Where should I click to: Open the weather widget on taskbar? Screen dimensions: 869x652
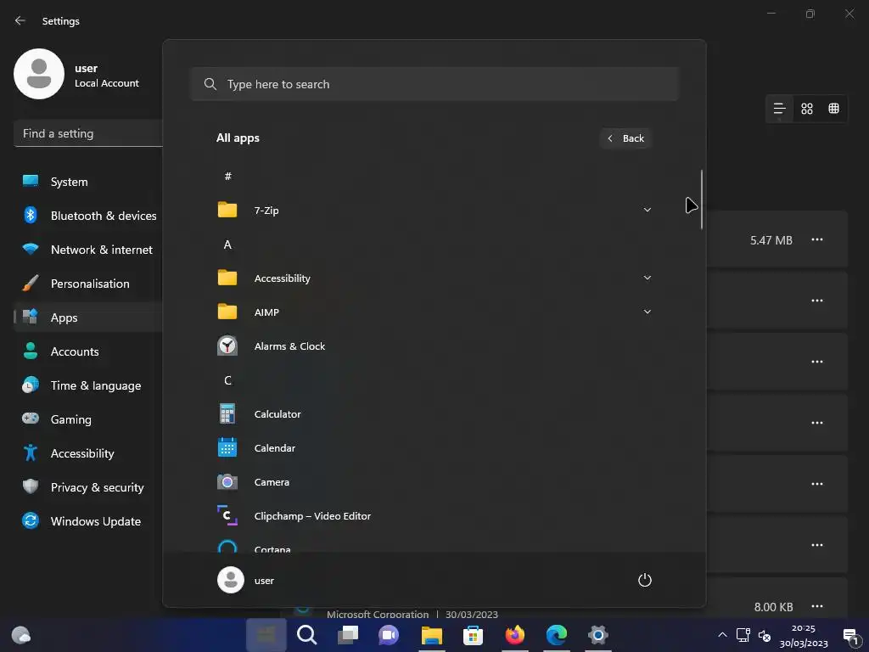tap(21, 635)
